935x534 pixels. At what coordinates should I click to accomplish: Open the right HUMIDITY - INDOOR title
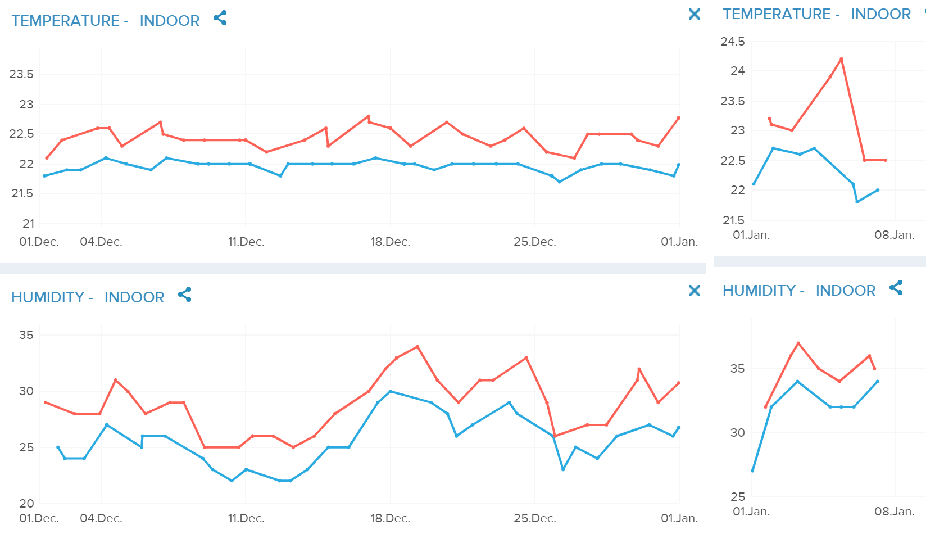[799, 291]
